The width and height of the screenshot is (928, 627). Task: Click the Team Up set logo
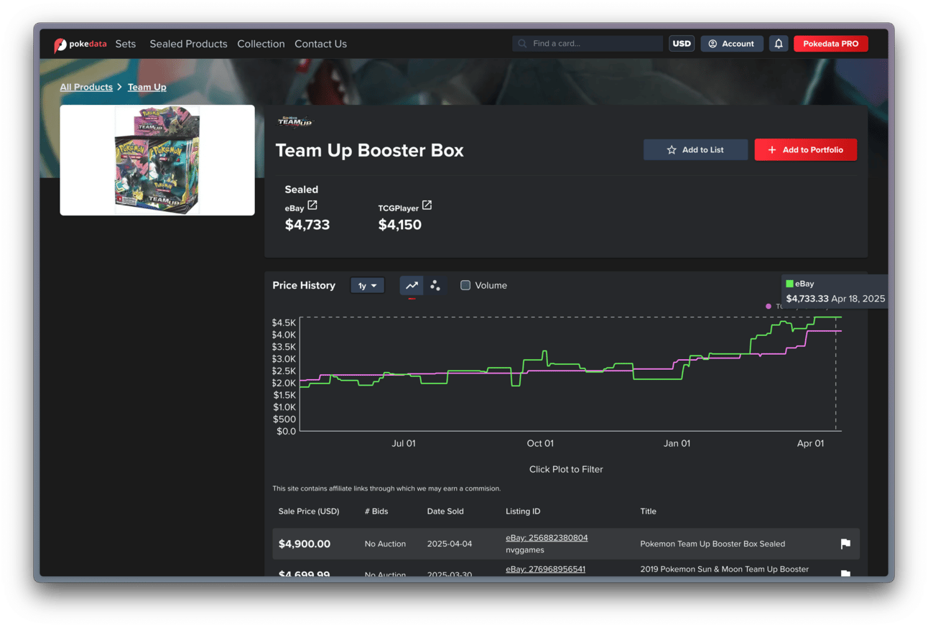[x=295, y=122]
